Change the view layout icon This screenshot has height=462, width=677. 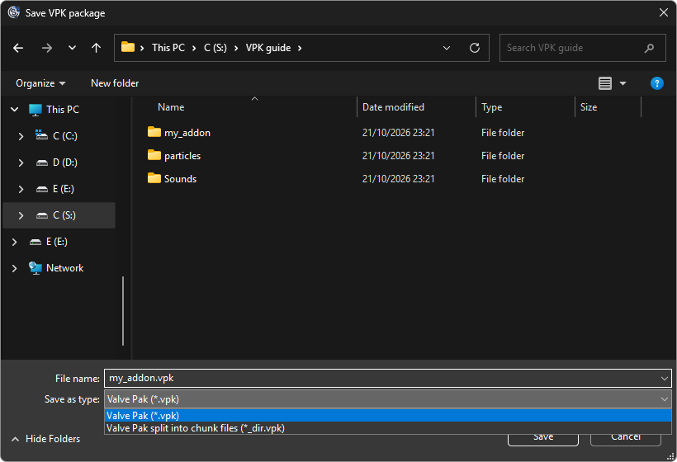click(x=605, y=83)
